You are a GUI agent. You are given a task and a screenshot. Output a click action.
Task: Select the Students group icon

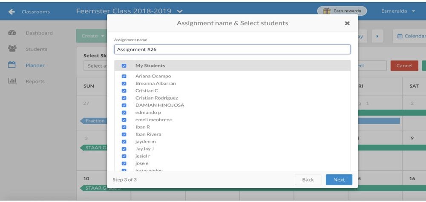tap(12, 49)
